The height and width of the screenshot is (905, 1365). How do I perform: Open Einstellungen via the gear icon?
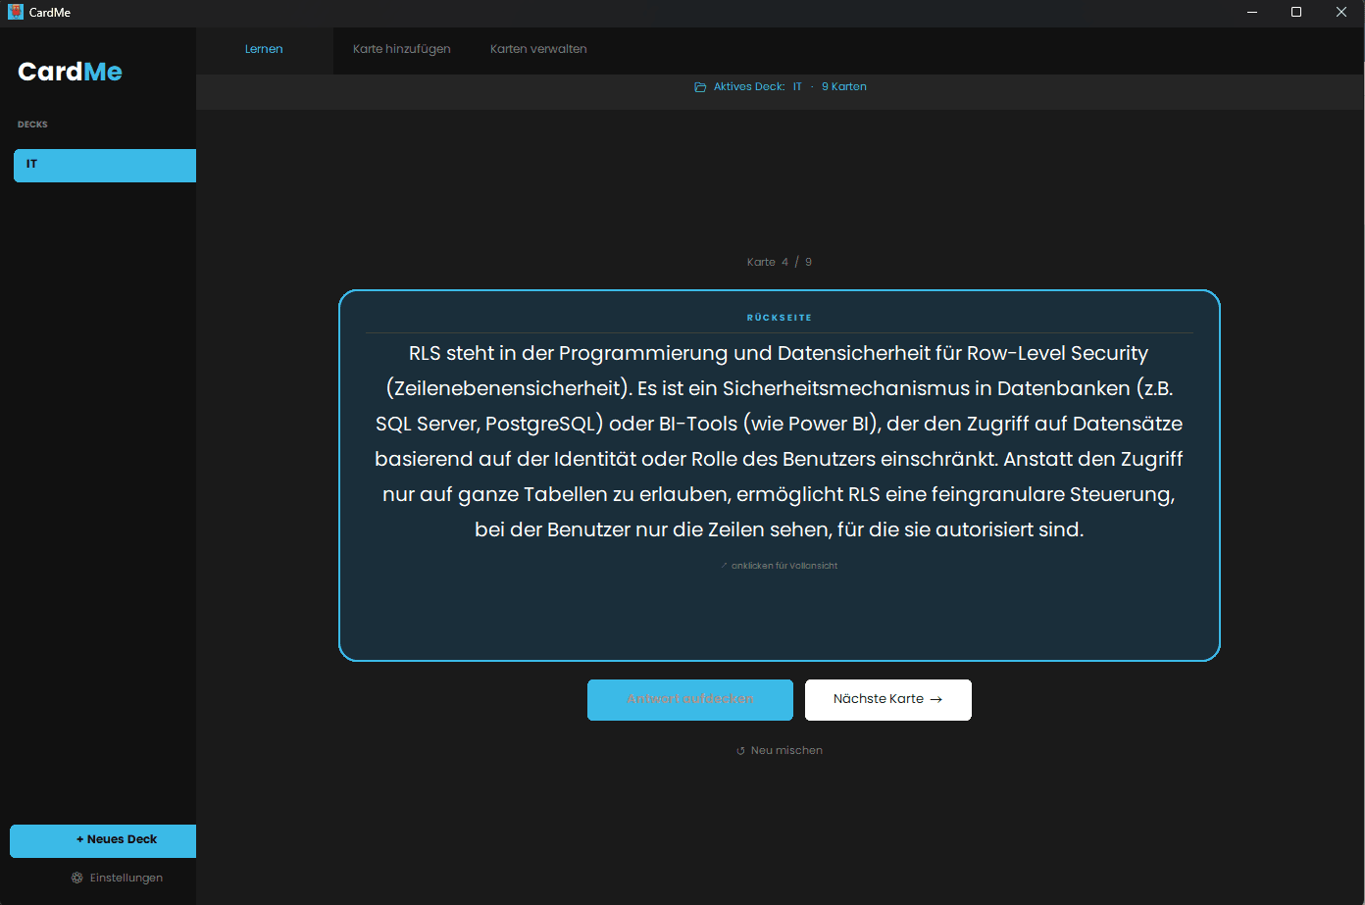click(76, 878)
